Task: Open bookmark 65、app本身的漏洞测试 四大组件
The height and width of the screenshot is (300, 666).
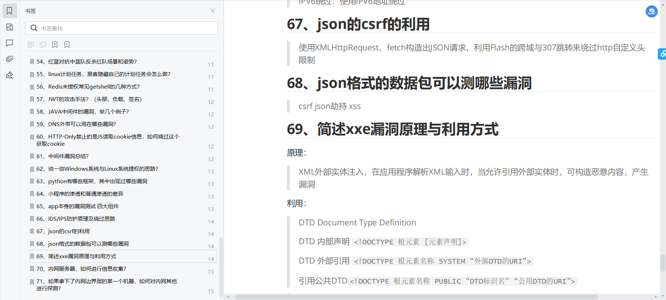Action: click(78, 206)
